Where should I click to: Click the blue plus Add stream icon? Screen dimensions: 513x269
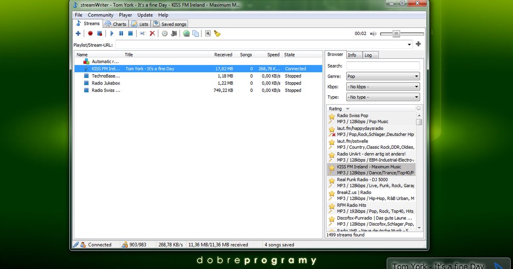pos(78,33)
